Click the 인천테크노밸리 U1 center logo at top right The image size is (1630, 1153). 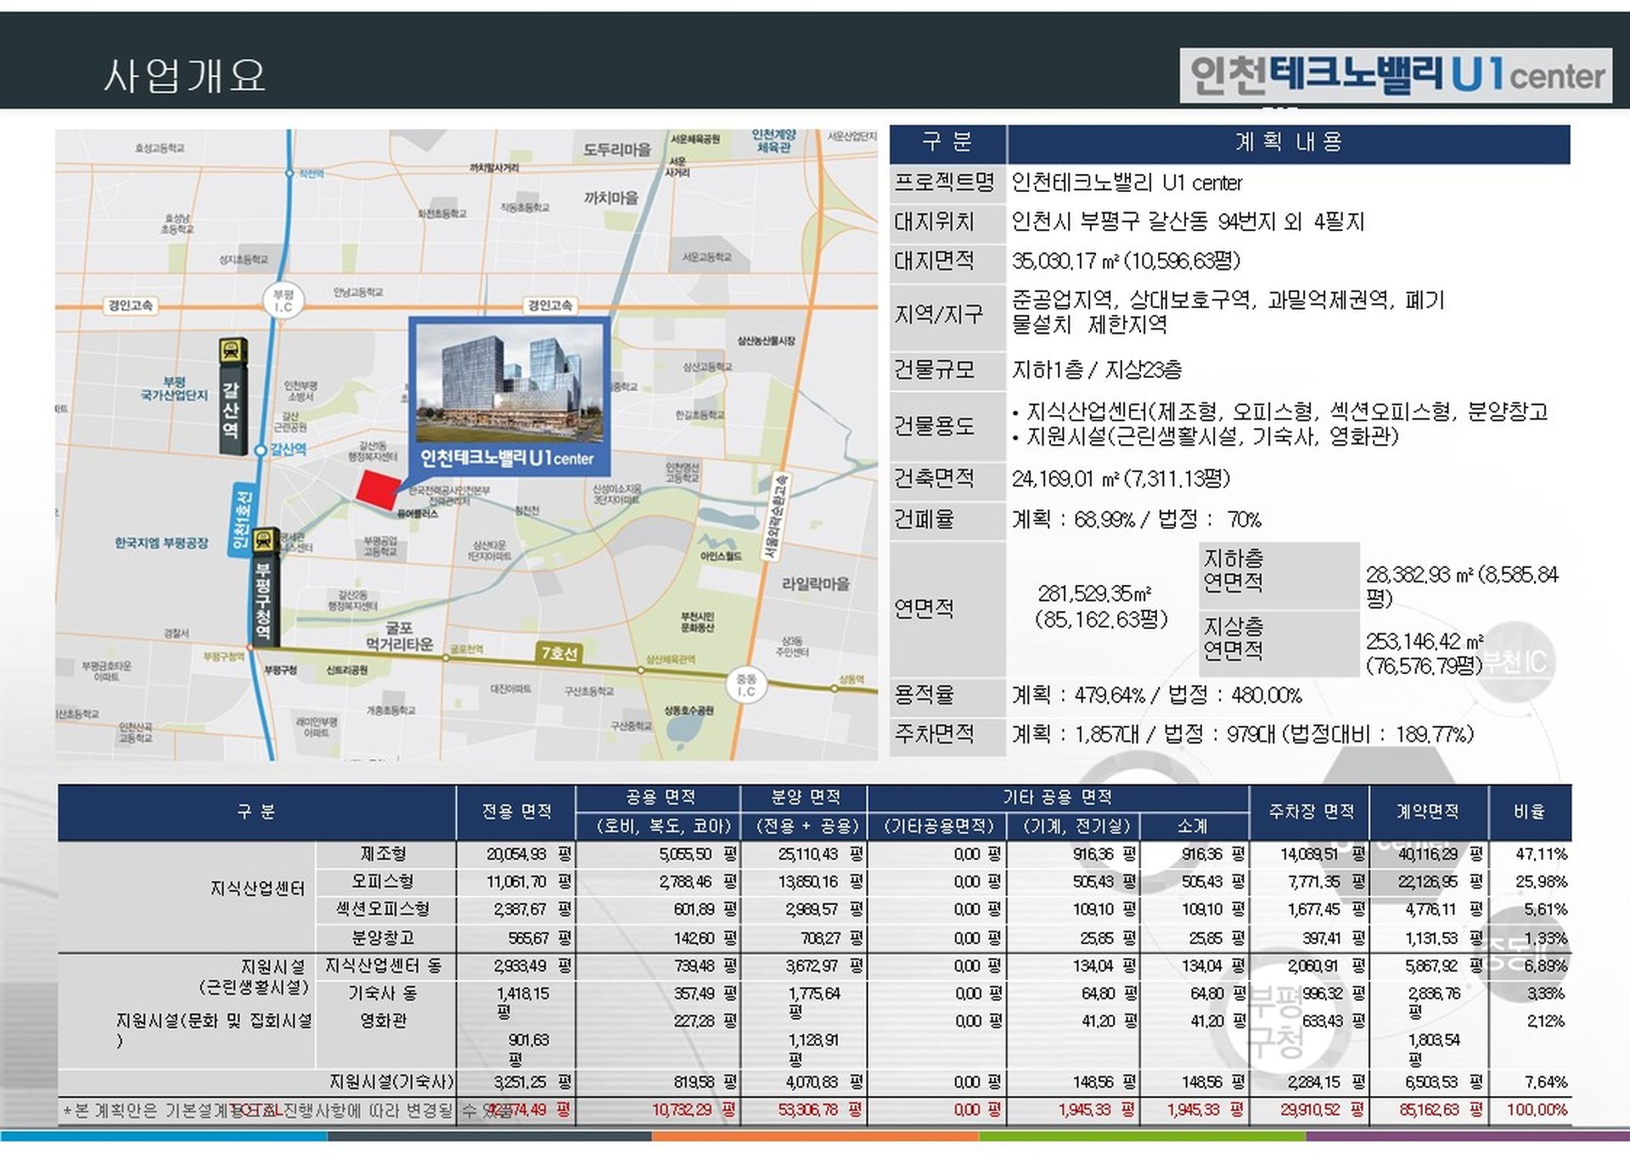click(x=1396, y=76)
